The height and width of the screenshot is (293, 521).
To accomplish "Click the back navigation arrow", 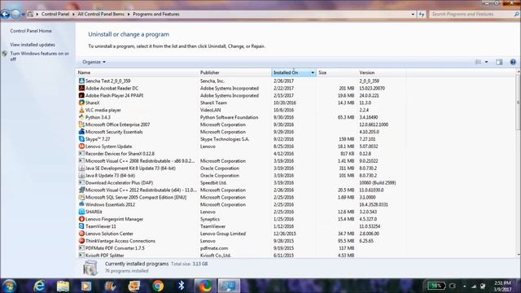I will pos(5,15).
